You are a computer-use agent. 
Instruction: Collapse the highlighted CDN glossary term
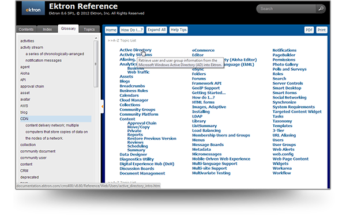tap(55, 119)
